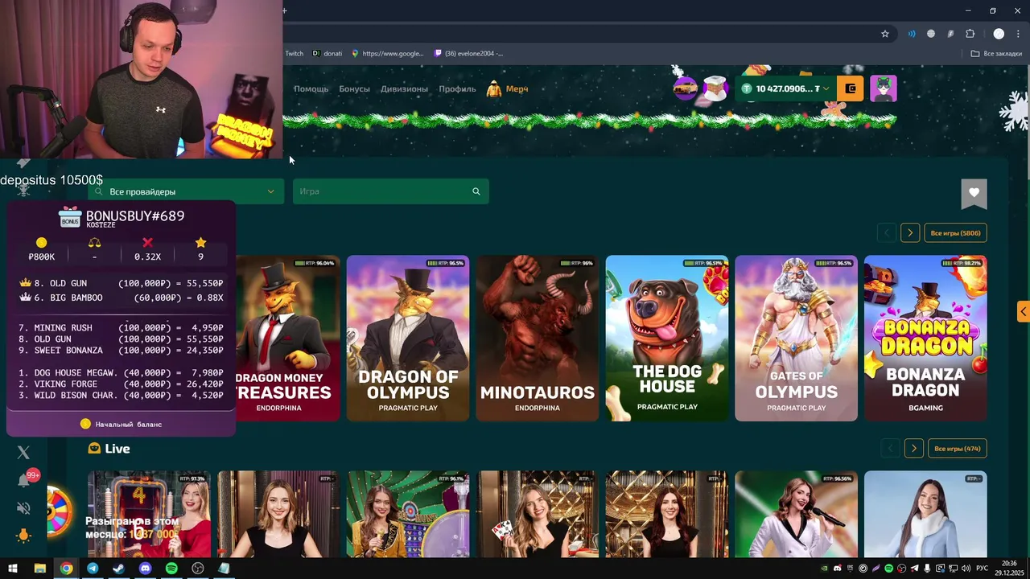Viewport: 1030px width, 579px height.
Task: Open The Dog House game card
Action: pyautogui.click(x=667, y=338)
